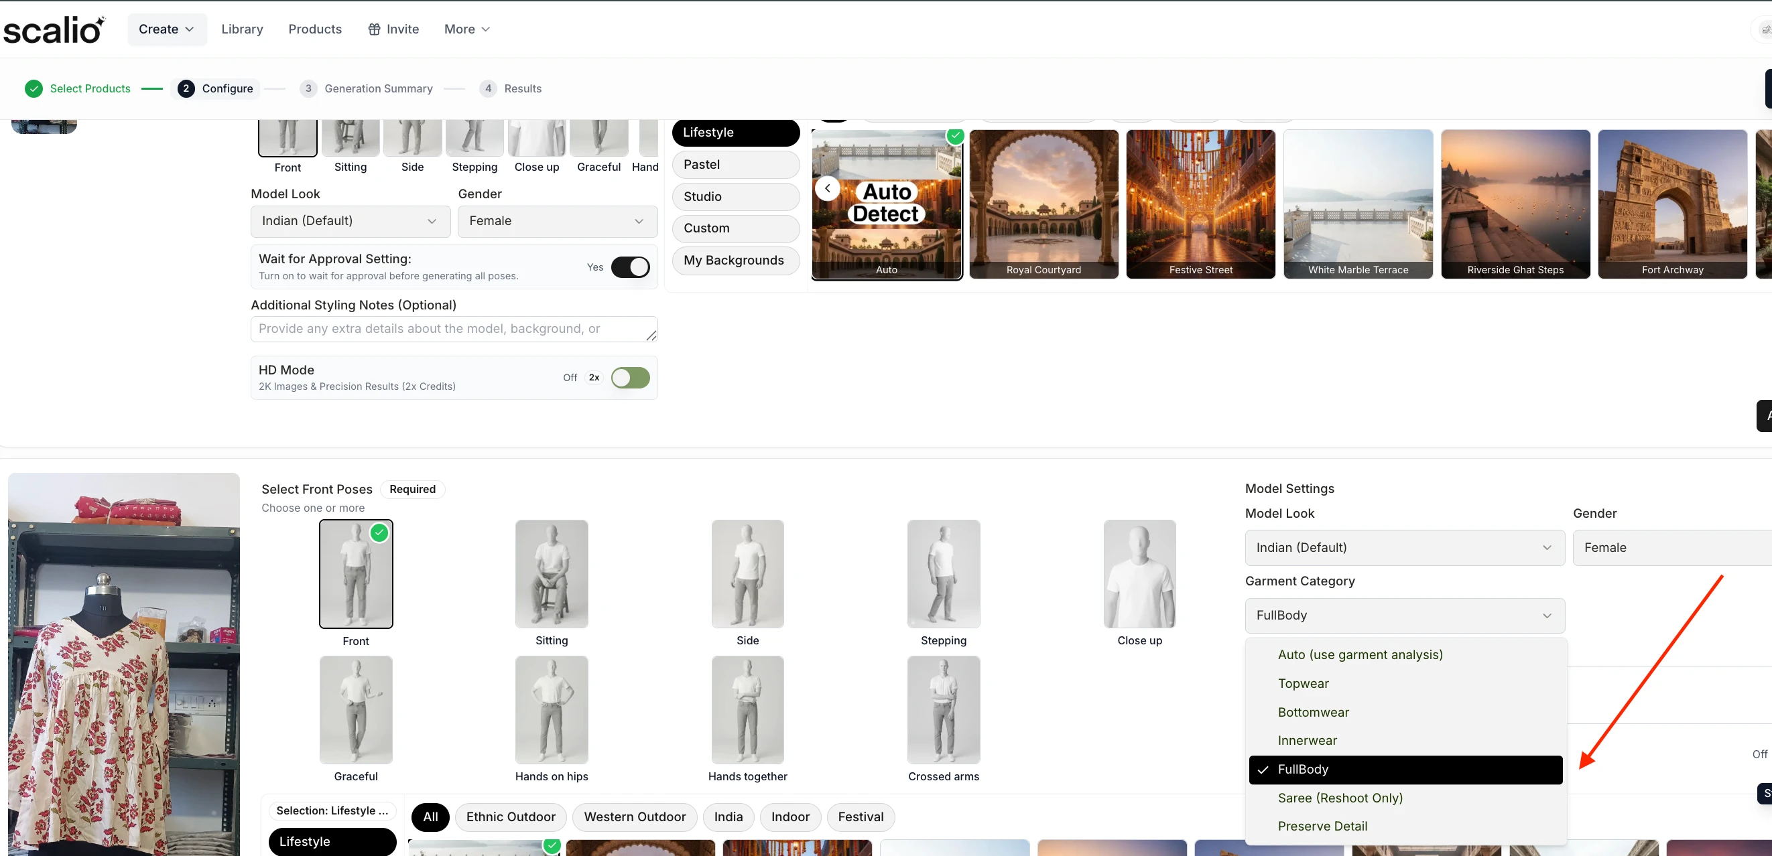Open the Create dropdown menu
Image resolution: width=1772 pixels, height=856 pixels.
pyautogui.click(x=166, y=29)
